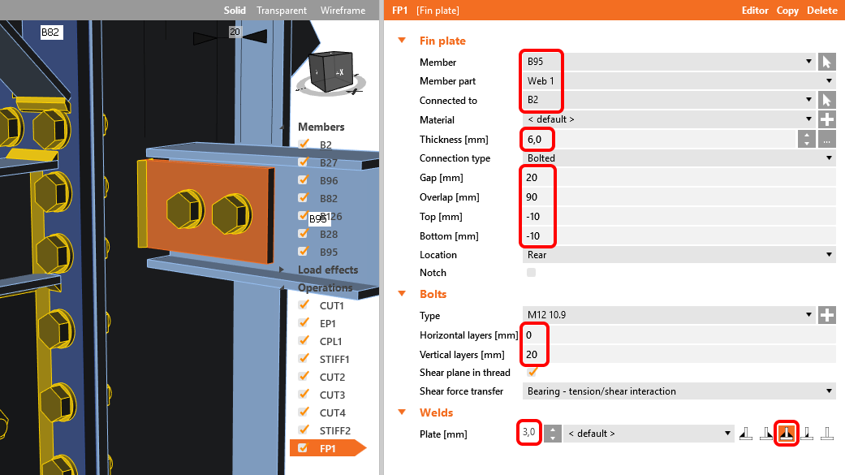The height and width of the screenshot is (475, 845).
Task: Open thickness ellipsis options button
Action: 826,139
